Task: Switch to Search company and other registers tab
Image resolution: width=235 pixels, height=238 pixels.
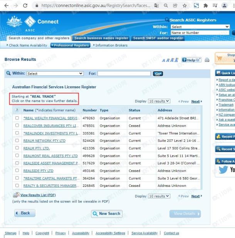Action: 39,38
